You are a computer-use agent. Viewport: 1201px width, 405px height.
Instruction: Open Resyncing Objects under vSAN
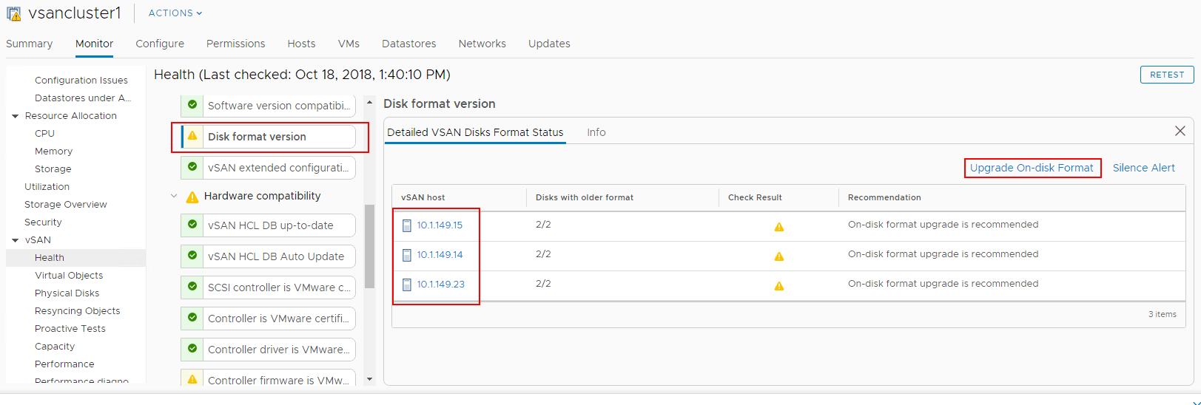point(77,311)
